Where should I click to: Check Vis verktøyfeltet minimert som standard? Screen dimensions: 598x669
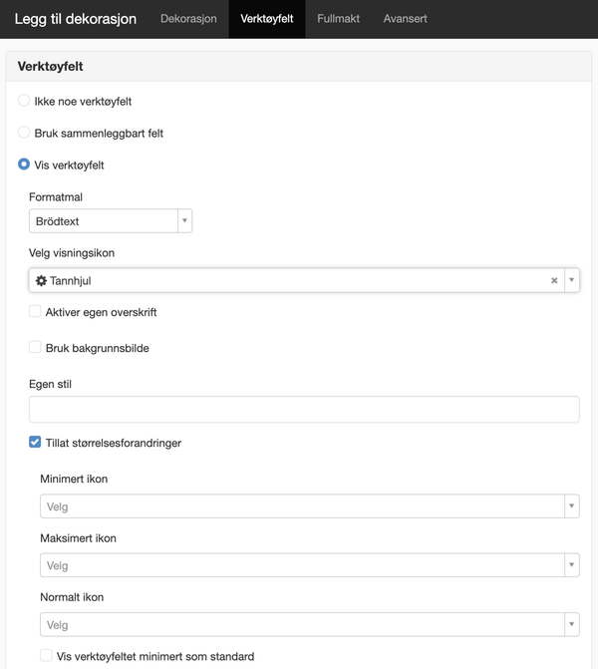tap(46, 656)
